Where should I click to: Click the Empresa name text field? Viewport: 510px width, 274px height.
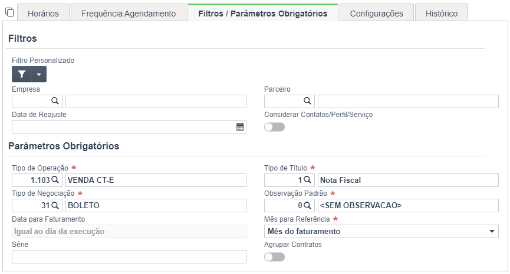coord(156,102)
